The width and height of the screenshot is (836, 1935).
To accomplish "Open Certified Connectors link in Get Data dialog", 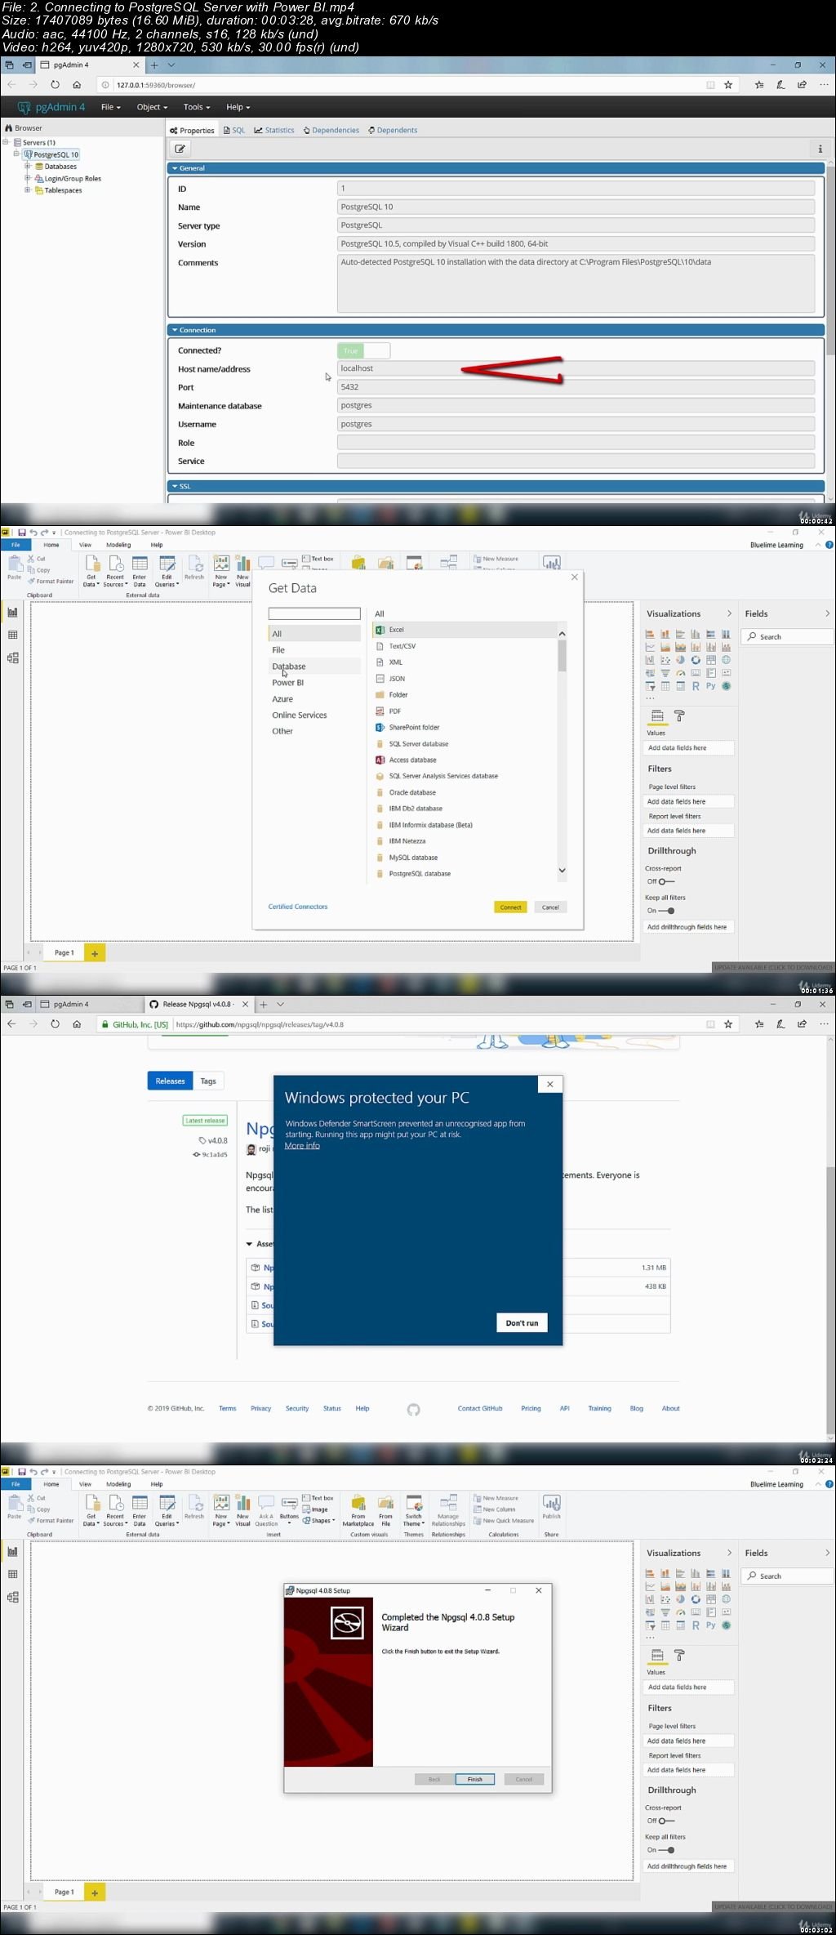I will click(298, 907).
